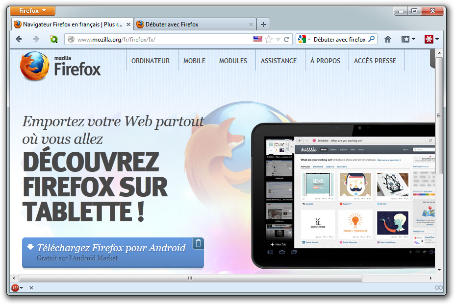Open a new tab with plus button

coord(263,24)
